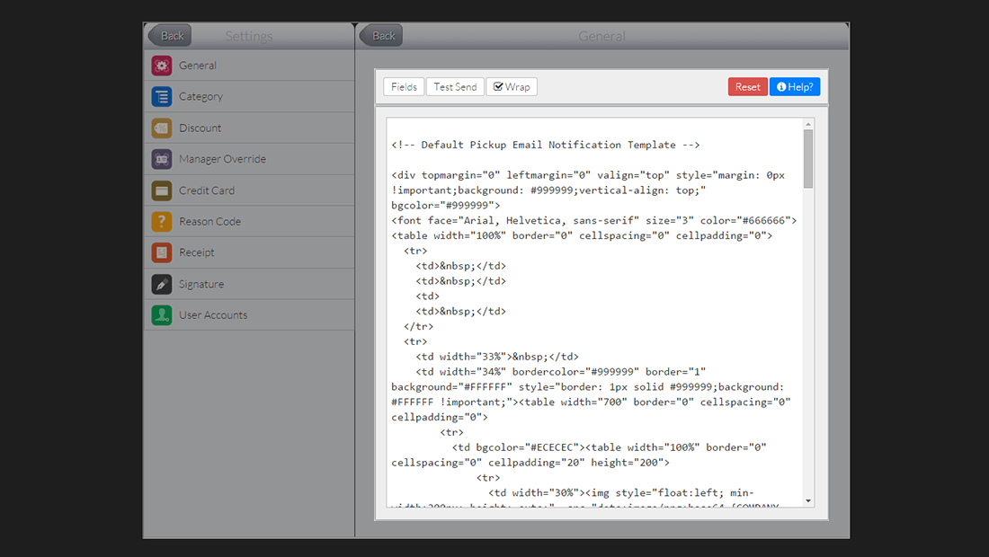Click the Discount tag icon
989x557 pixels.
162,128
